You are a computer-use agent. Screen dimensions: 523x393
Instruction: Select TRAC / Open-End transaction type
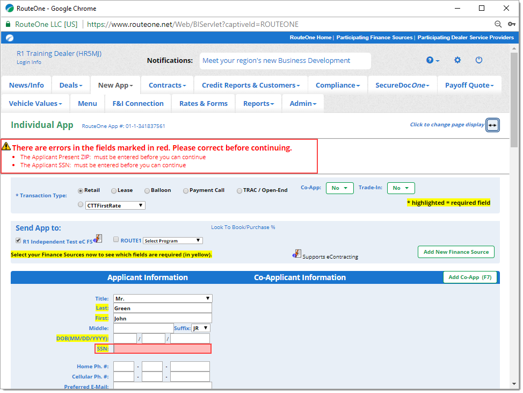pyautogui.click(x=239, y=191)
